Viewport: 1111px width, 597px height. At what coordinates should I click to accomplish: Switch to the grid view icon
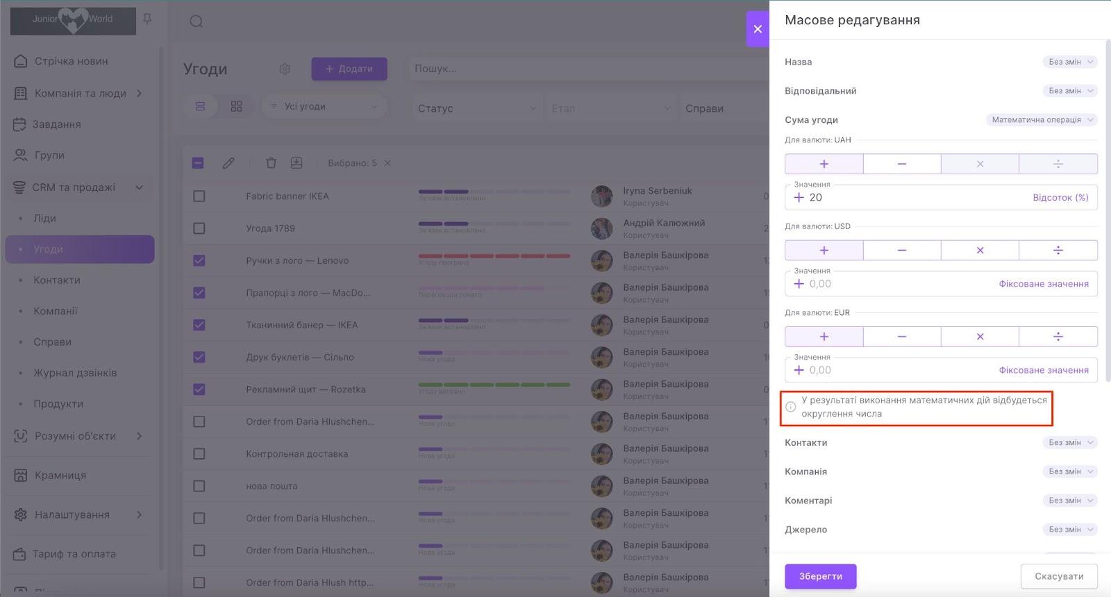click(x=236, y=106)
